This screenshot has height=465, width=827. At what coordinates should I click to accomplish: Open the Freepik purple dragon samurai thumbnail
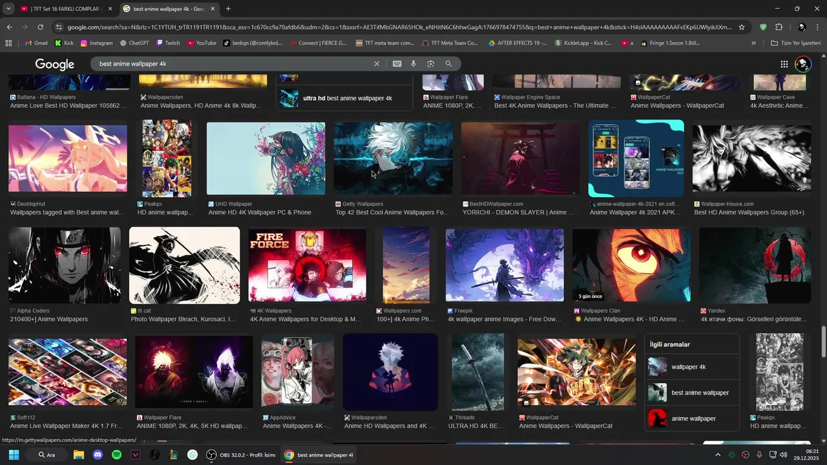click(505, 265)
